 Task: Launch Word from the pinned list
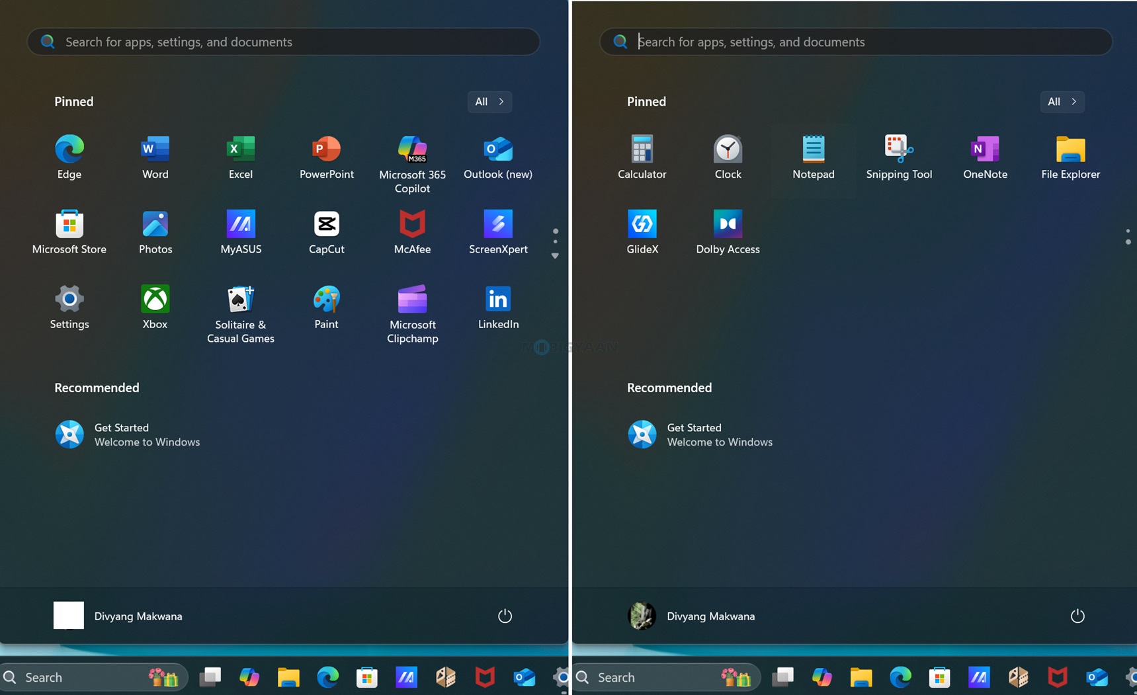click(x=155, y=157)
